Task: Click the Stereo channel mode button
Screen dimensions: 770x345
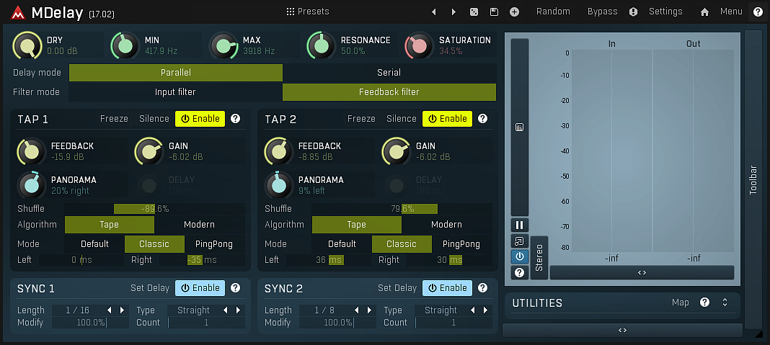Action: pyautogui.click(x=539, y=257)
